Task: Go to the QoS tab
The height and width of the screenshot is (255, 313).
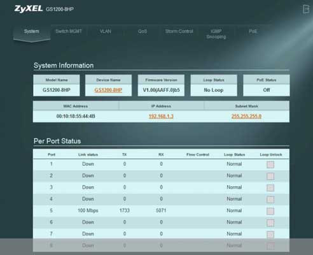Action: [143, 31]
